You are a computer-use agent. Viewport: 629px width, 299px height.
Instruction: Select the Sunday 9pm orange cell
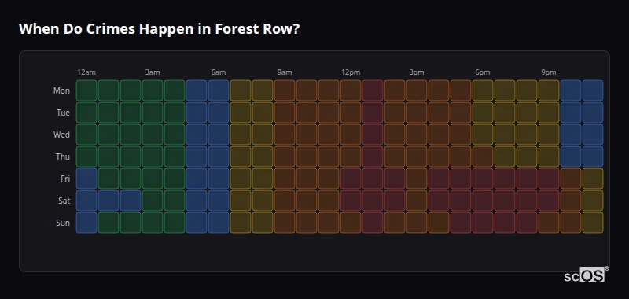click(549, 223)
